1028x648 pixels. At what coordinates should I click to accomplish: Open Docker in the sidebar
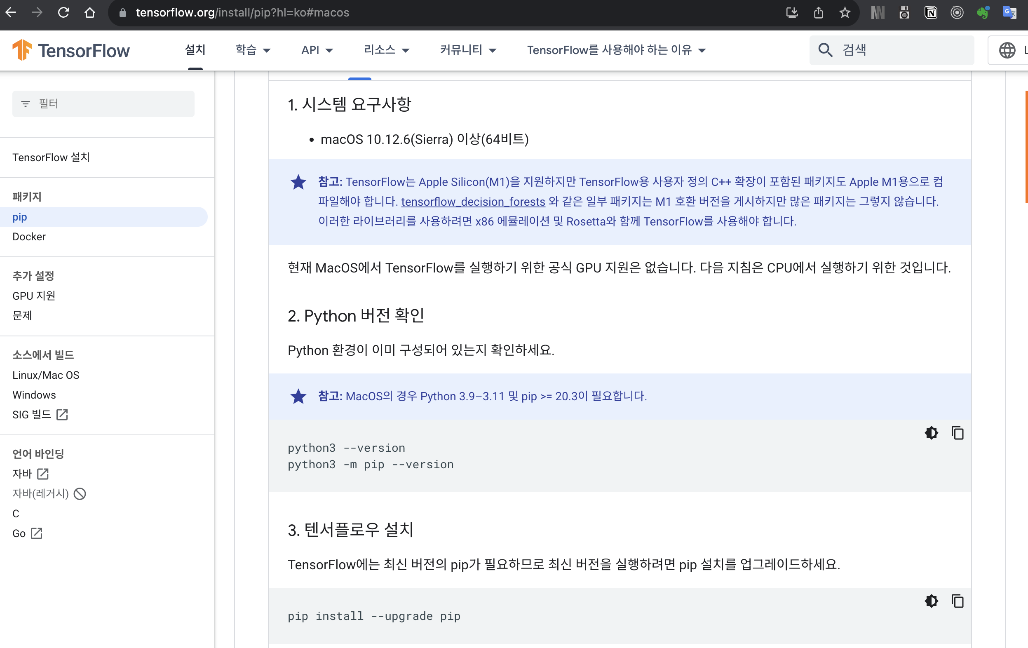pyautogui.click(x=29, y=237)
